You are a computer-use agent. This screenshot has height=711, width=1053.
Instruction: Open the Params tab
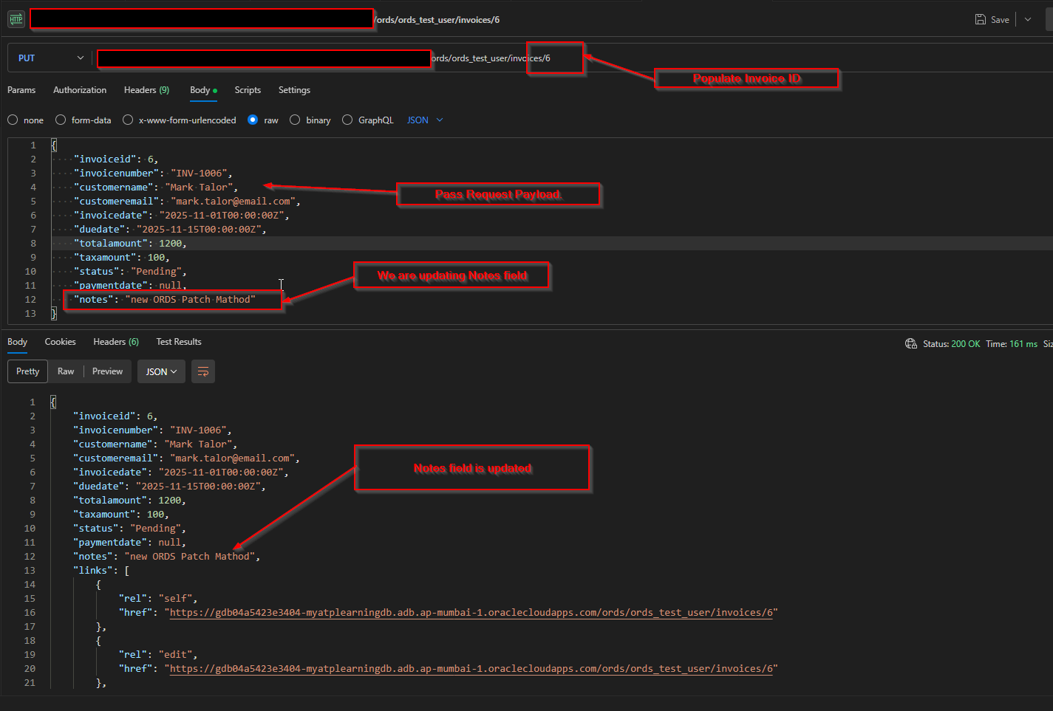21,89
